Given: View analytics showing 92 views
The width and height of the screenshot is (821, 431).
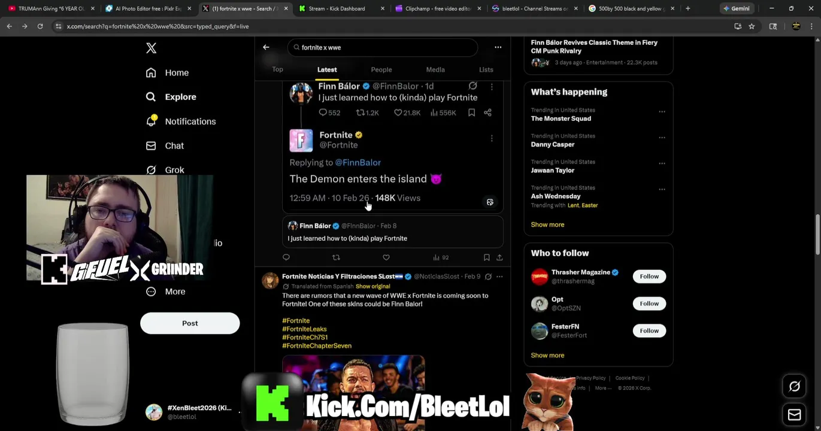Looking at the screenshot, I should (x=441, y=257).
